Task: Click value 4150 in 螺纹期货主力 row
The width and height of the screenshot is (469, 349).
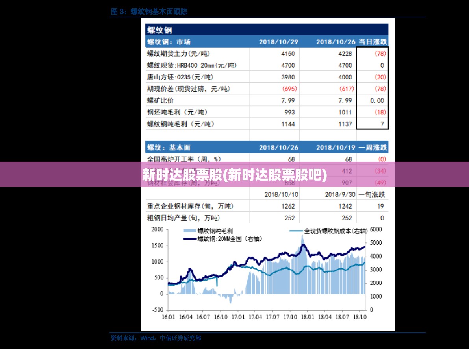Action: [288, 54]
